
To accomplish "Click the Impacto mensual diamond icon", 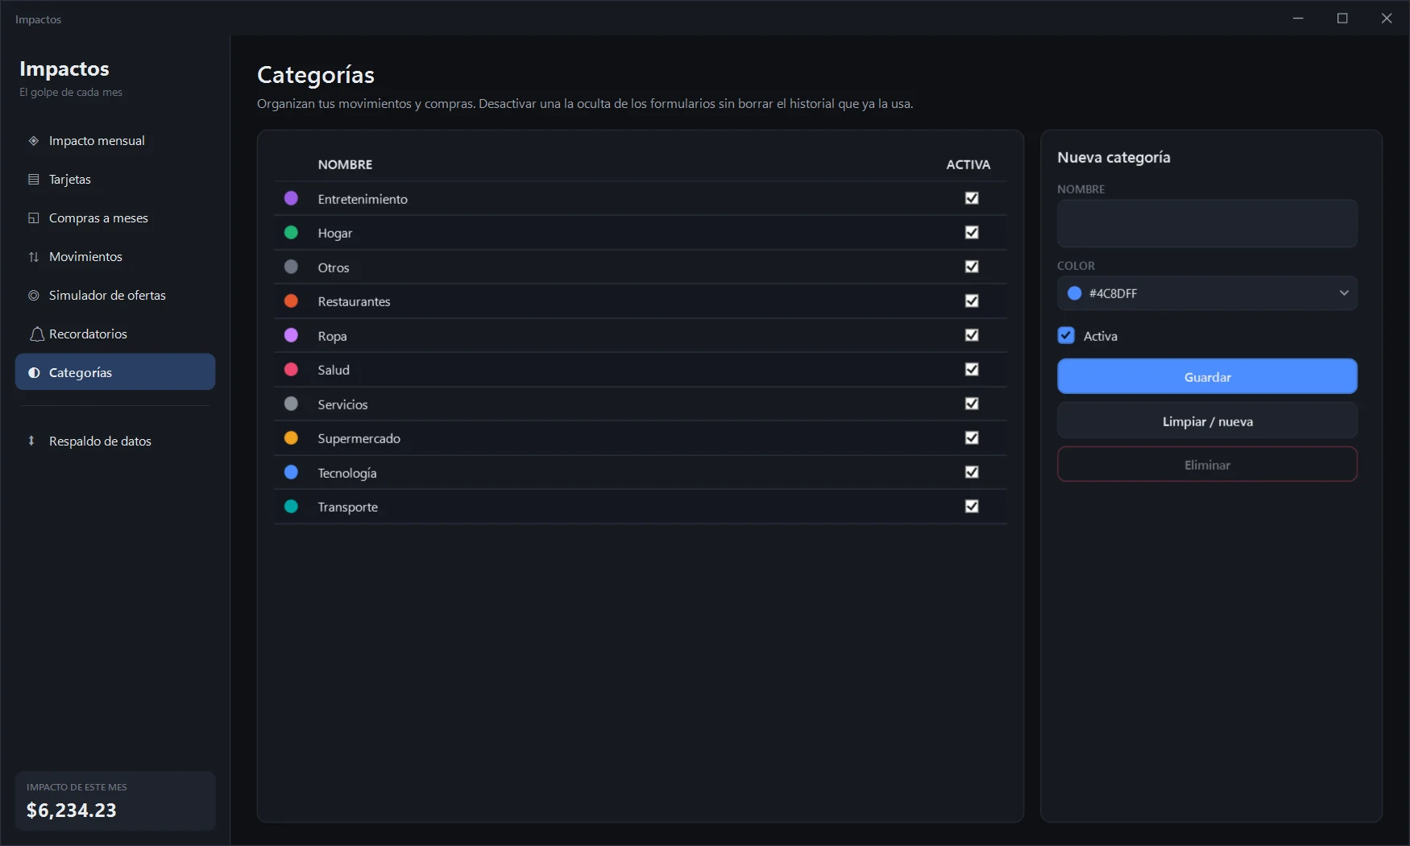I will pyautogui.click(x=34, y=141).
